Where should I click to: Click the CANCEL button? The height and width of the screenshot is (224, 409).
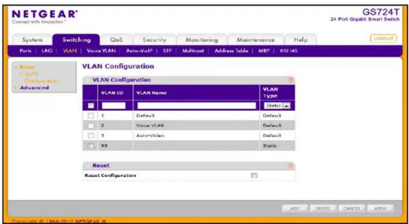click(x=352, y=209)
